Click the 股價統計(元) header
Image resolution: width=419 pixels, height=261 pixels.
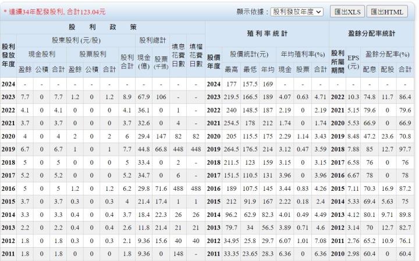click(249, 55)
